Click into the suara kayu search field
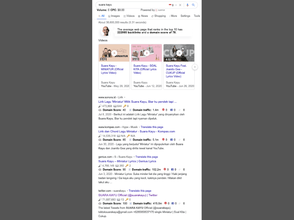Screen dimensions: 294x220 click(129, 5)
